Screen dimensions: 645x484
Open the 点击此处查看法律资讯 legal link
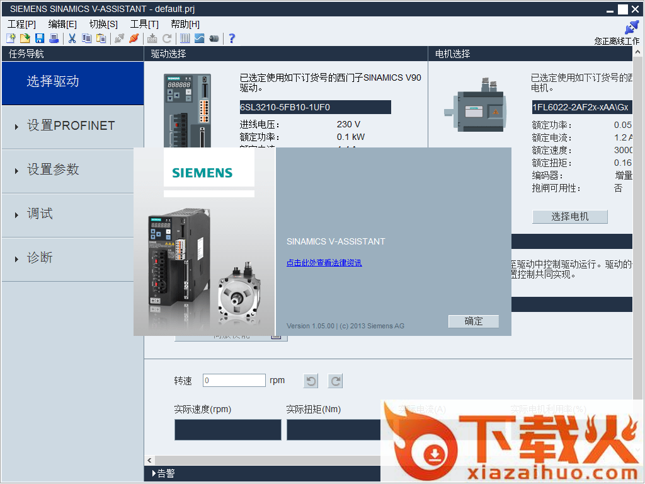[x=324, y=263]
